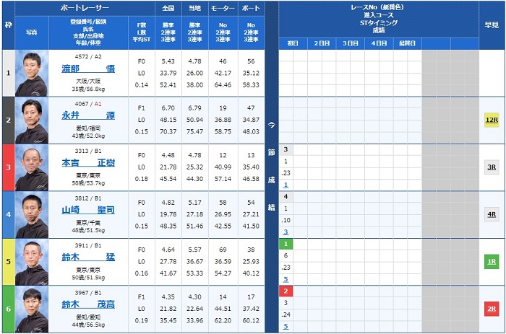Click the green race number 1 box
Viewport: 506px width, 334px height.
tap(286, 244)
